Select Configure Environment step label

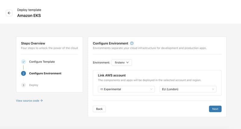point(45,73)
